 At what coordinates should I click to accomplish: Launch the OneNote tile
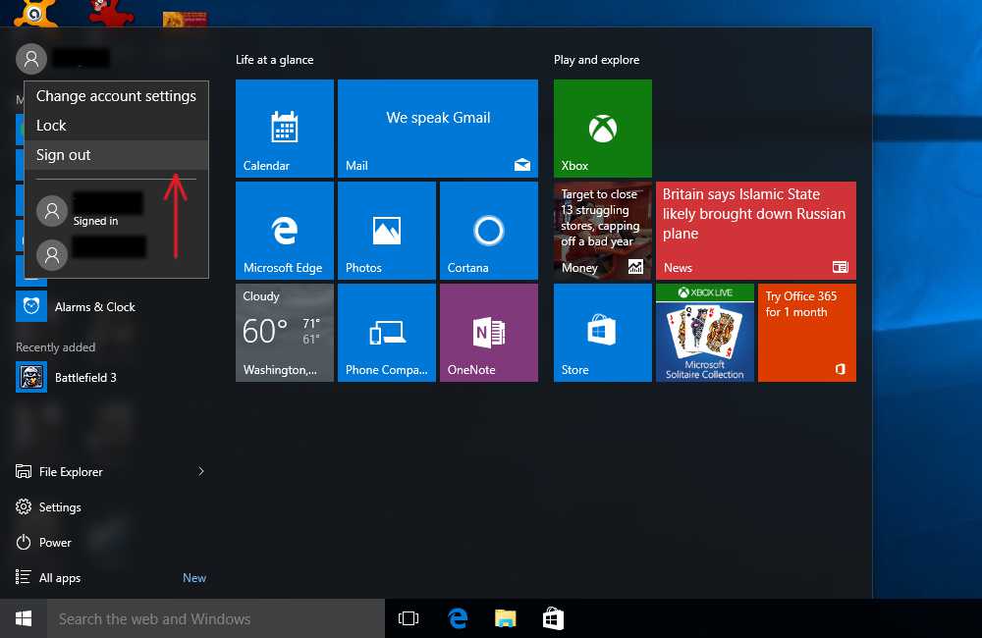pyautogui.click(x=488, y=333)
